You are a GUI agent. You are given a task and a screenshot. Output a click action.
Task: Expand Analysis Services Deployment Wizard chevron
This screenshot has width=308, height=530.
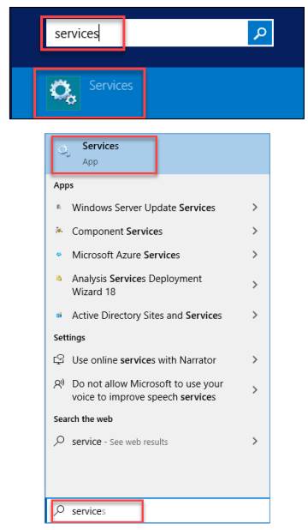tap(255, 285)
